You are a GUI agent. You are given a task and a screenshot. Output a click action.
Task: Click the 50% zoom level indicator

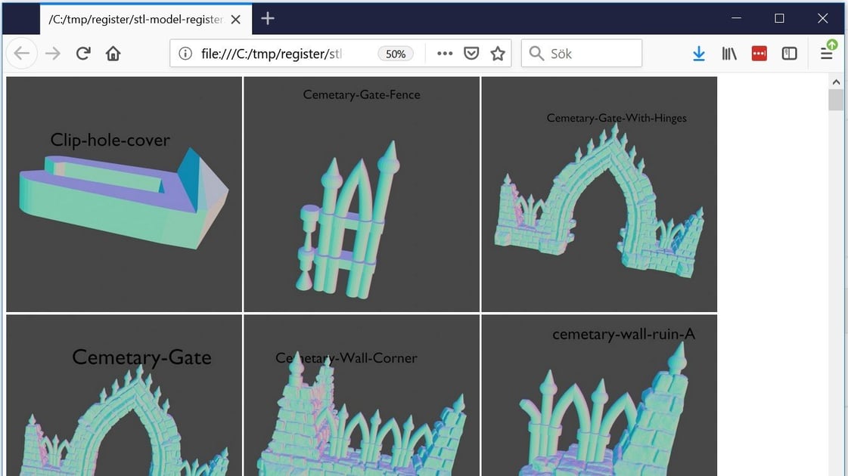click(395, 53)
